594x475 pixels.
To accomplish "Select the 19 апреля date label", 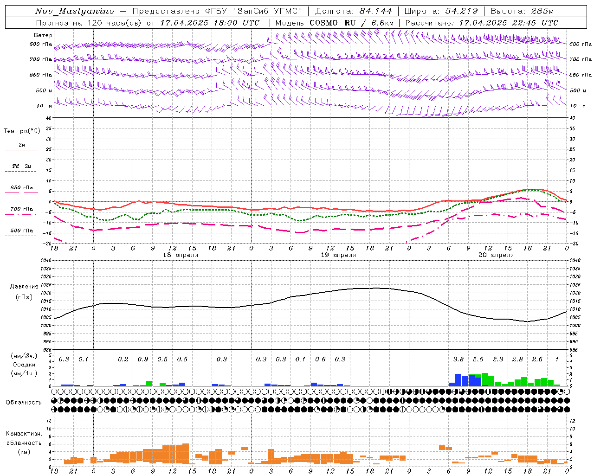I will (x=338, y=255).
